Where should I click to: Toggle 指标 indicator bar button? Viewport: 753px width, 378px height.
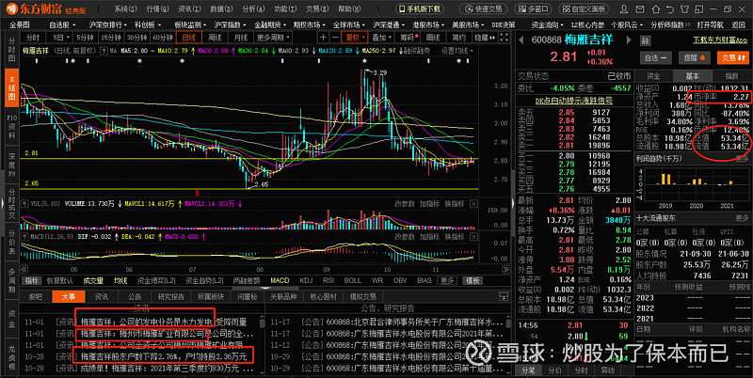click(33, 280)
